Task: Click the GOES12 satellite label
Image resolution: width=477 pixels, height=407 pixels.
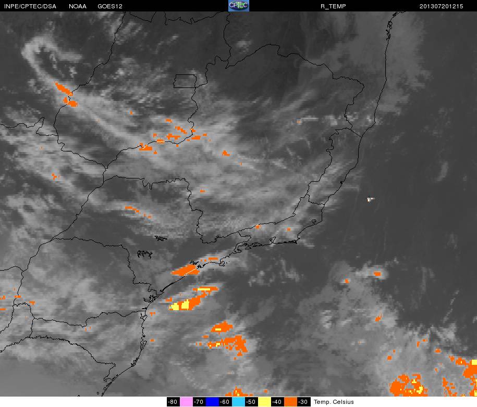Action: (110, 6)
